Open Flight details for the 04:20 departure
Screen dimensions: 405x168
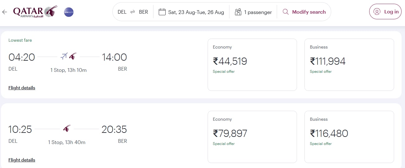(22, 88)
